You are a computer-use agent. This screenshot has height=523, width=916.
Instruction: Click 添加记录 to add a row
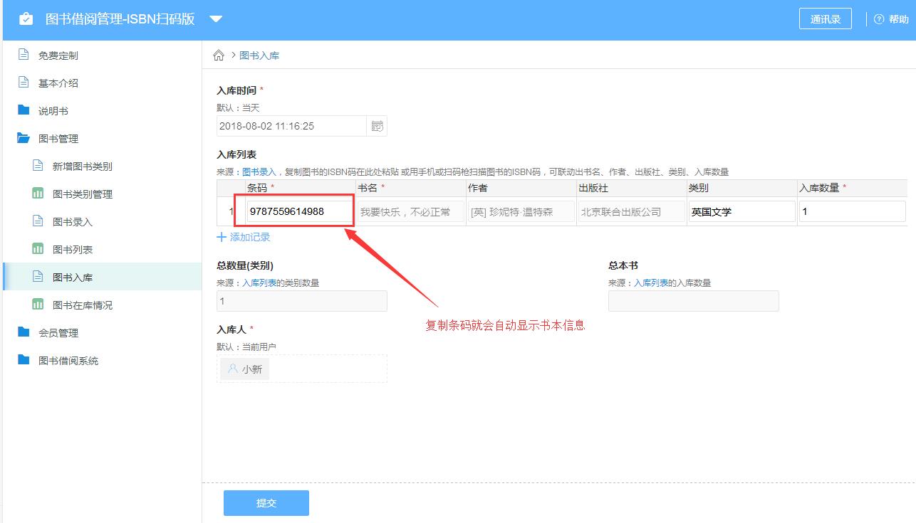click(250, 237)
